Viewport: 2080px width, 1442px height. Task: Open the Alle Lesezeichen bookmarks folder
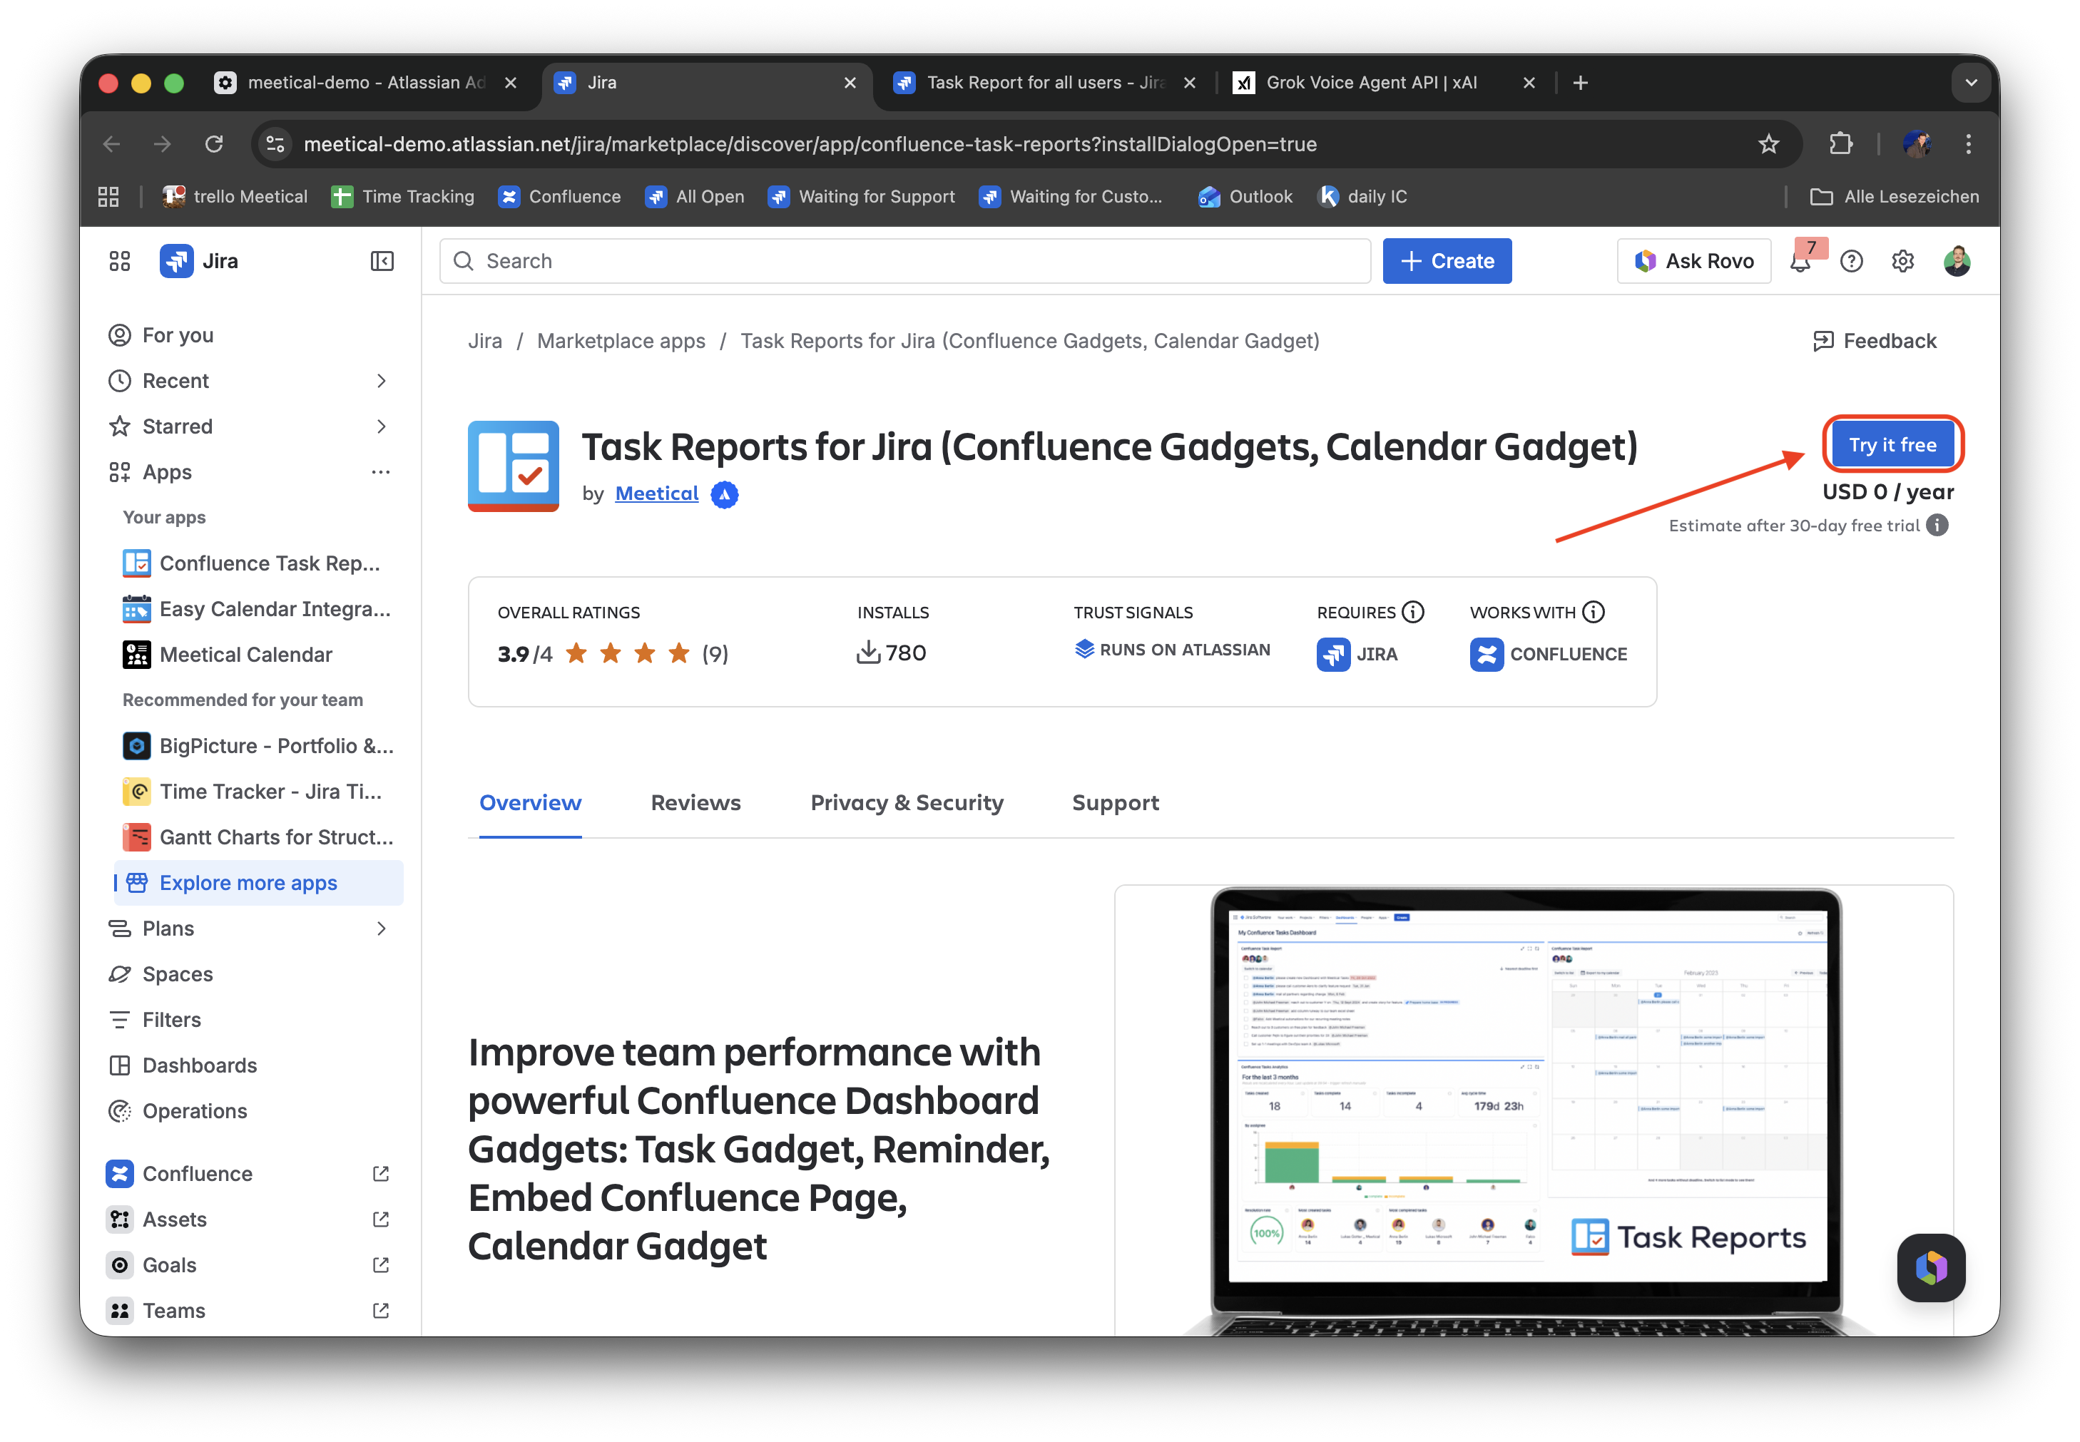tap(1894, 196)
